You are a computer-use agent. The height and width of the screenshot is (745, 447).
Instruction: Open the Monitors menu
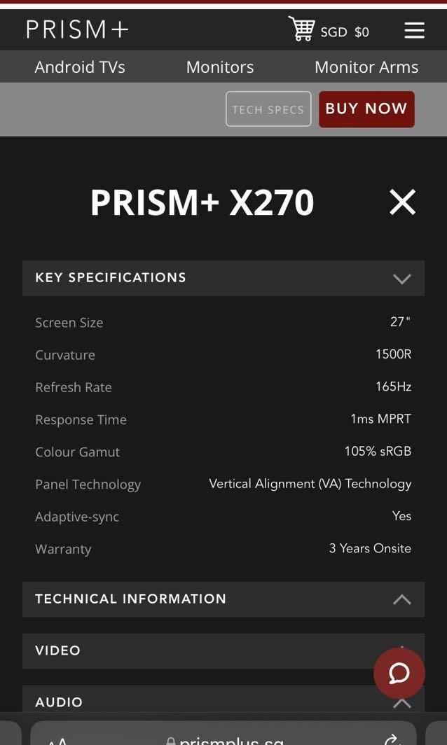219,67
